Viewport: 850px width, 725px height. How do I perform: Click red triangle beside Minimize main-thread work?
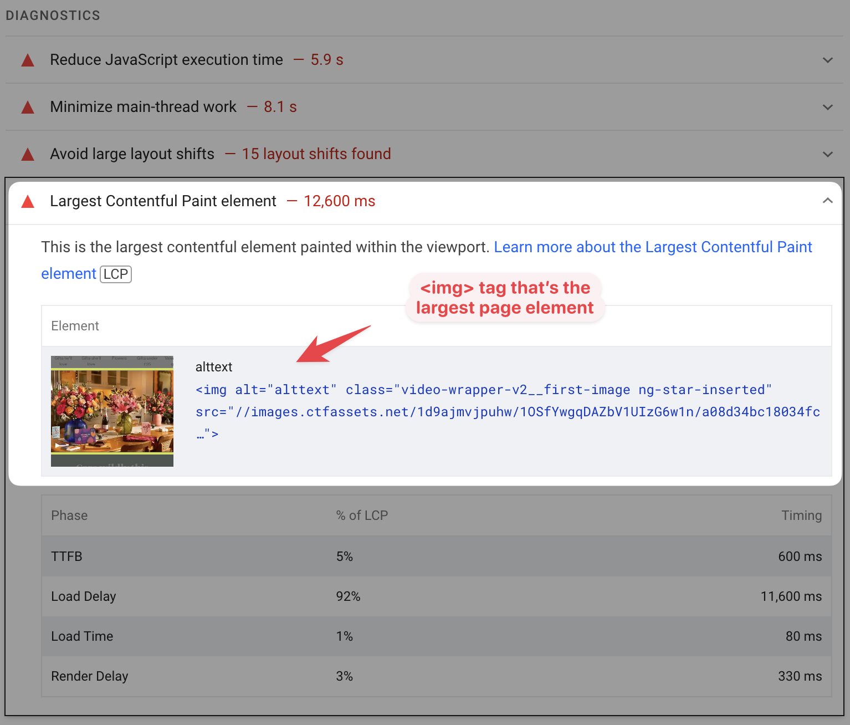(x=28, y=107)
